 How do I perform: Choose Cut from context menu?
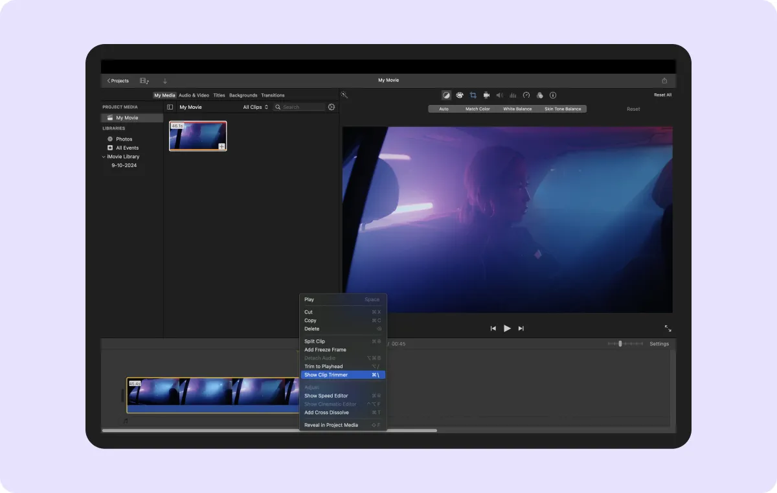343,312
